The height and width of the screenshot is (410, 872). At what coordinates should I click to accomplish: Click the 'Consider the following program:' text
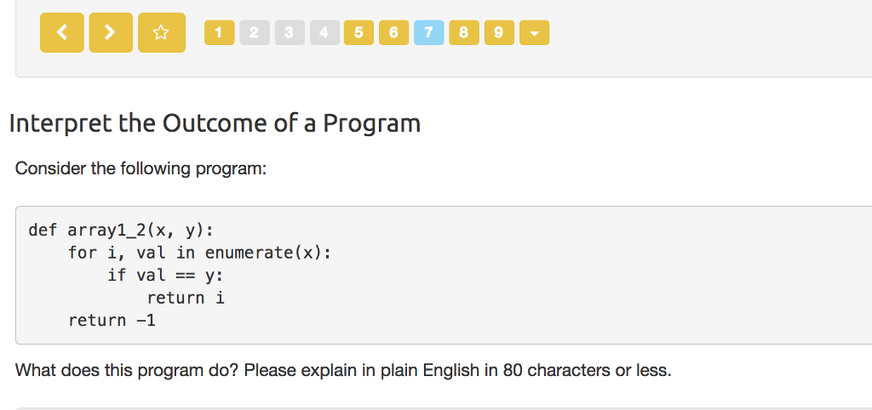(x=141, y=168)
